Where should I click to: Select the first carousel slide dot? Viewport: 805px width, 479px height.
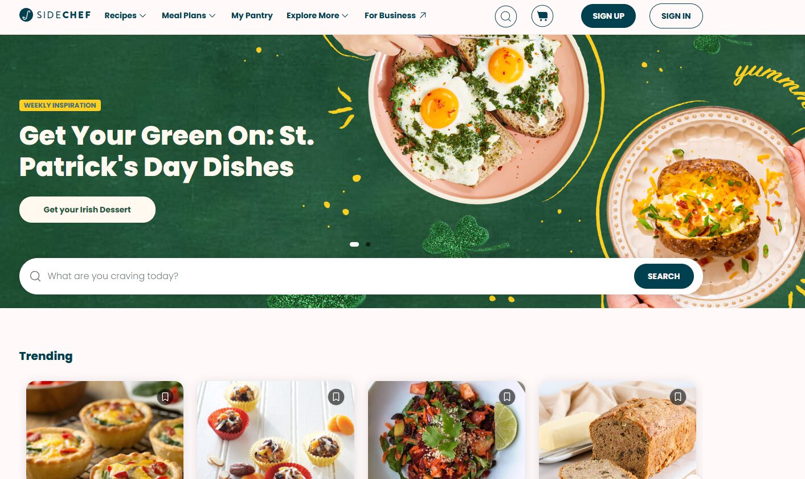pos(354,244)
